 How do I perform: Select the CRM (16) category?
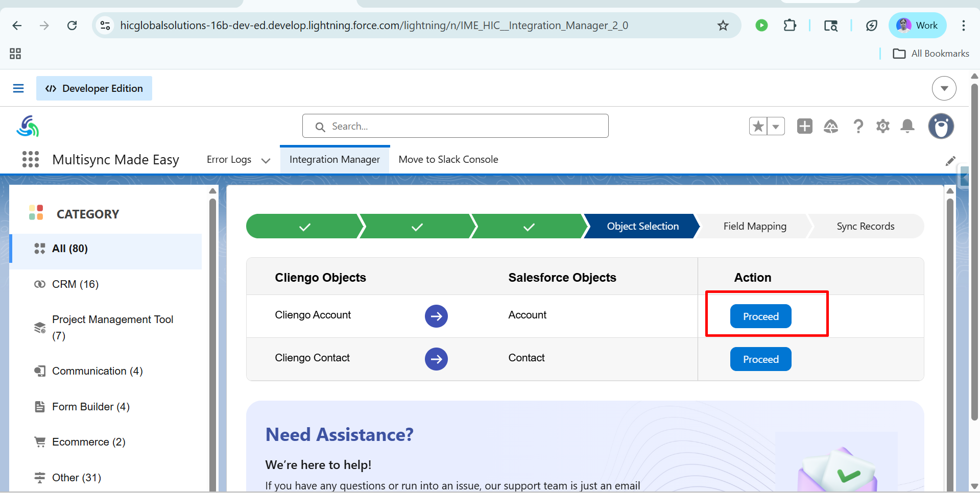tap(75, 284)
